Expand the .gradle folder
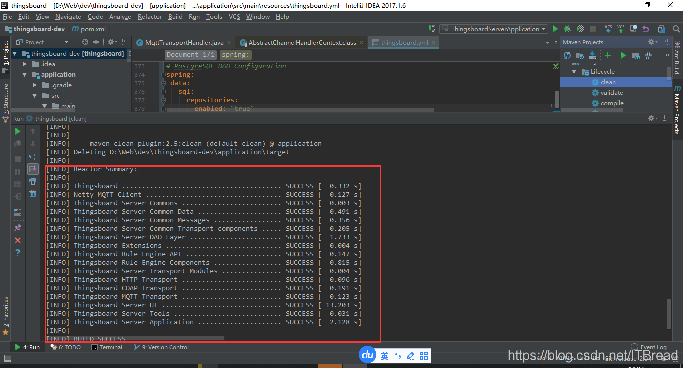 point(35,85)
